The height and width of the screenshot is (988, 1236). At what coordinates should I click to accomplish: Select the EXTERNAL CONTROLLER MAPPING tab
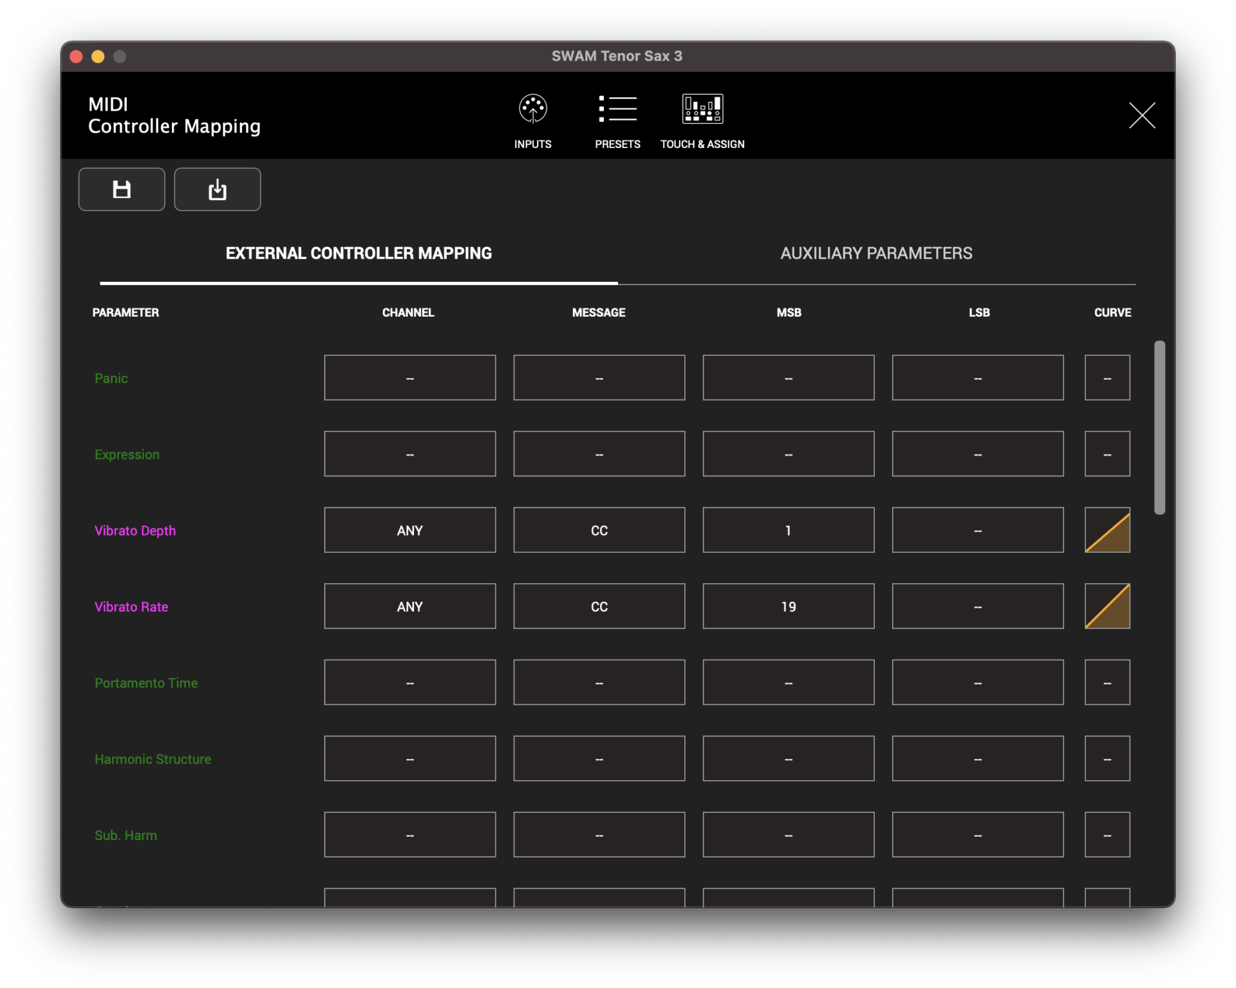pyautogui.click(x=358, y=253)
